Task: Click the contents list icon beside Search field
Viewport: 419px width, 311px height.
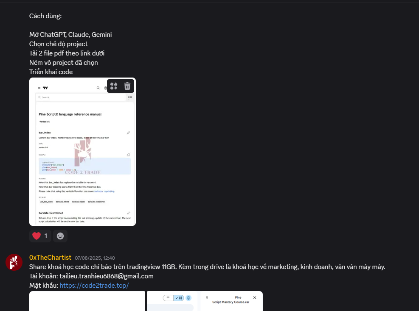Action: pos(130,97)
